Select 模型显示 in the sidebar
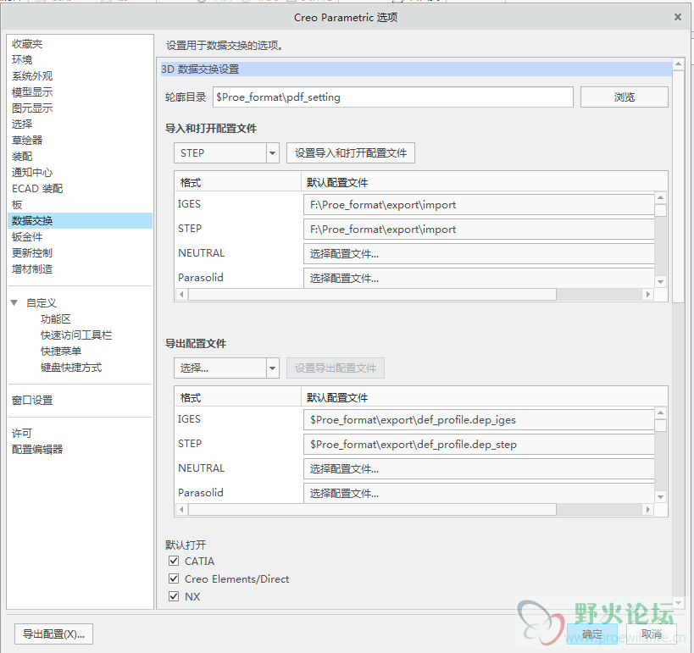This screenshot has width=694, height=653. pyautogui.click(x=32, y=92)
